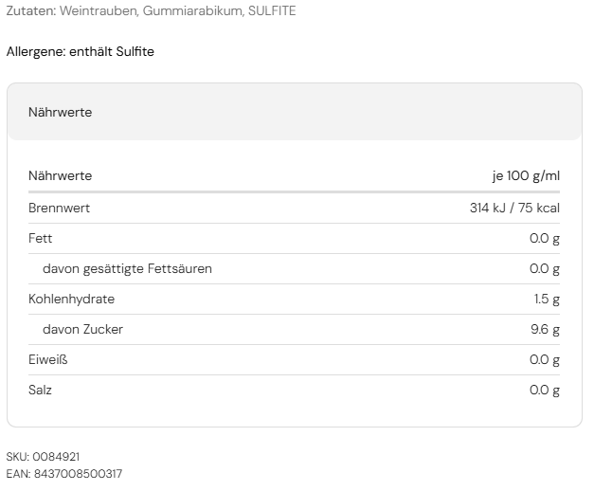Click the Zucker value 9.6 g
The width and height of the screenshot is (594, 491).
545,330
